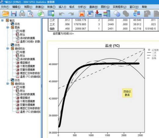This screenshot has width=159, height=138.
Task: Click the Go to Data icon
Action: pos(82,13)
